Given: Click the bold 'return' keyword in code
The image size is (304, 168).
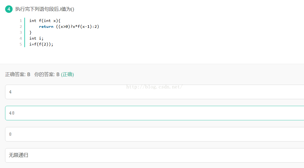Looking at the screenshot, I should [46, 27].
